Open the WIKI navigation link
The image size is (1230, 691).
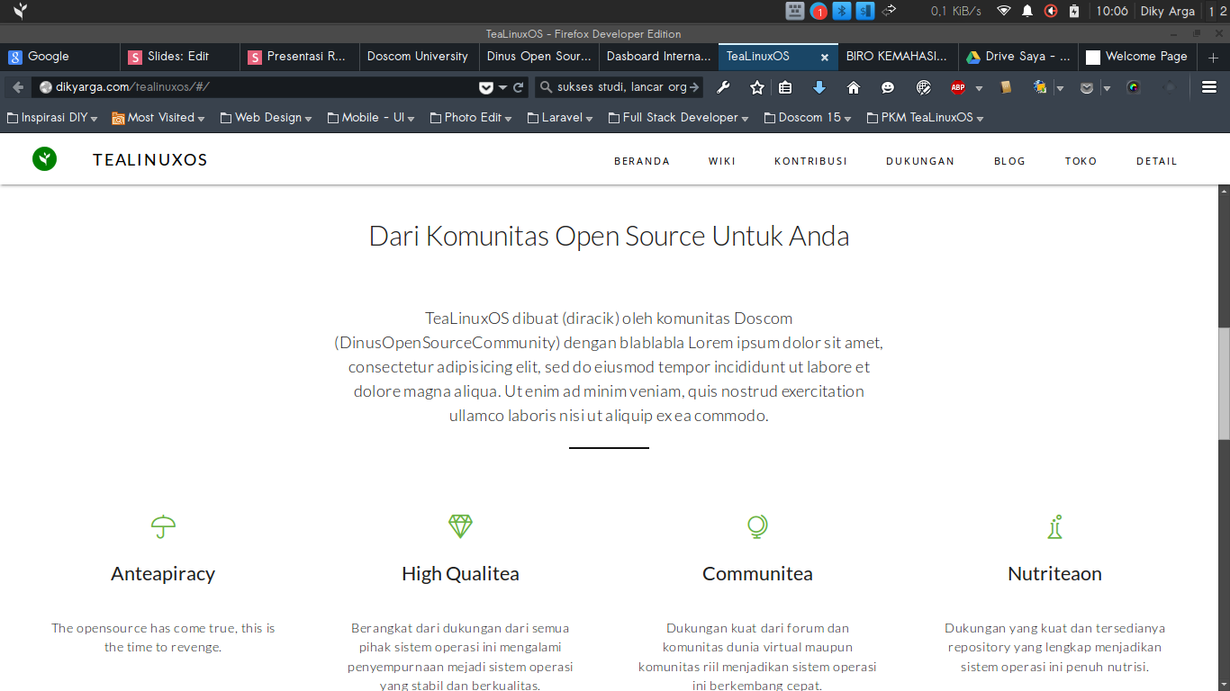pyautogui.click(x=722, y=161)
